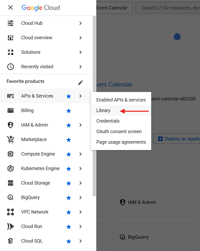This screenshot has width=200, height=251.
Task: Unfavorite Cloud Storage by clicking its star
Action: [x=69, y=183]
